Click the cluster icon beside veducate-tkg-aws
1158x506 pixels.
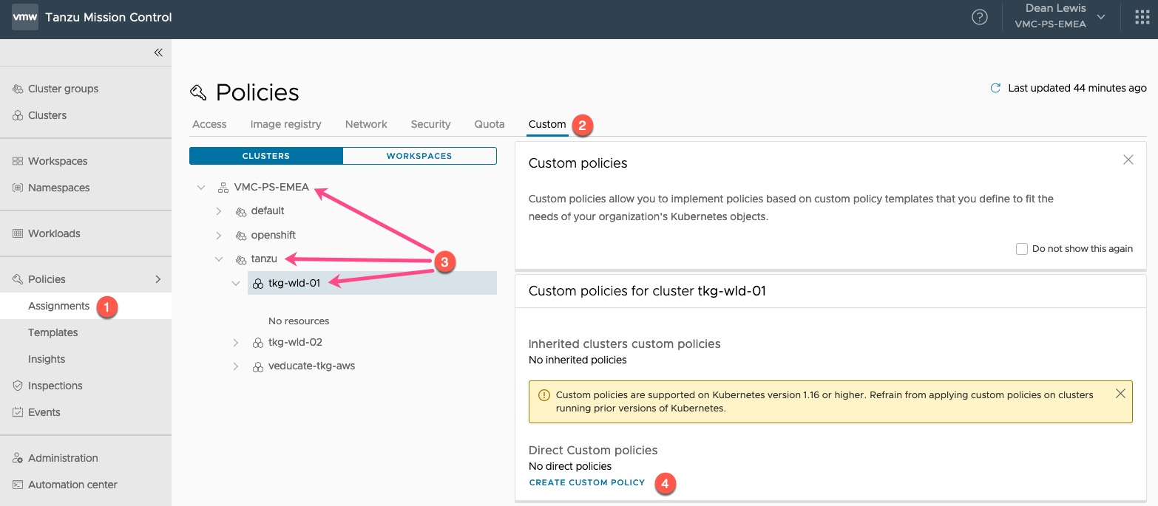[x=258, y=366]
